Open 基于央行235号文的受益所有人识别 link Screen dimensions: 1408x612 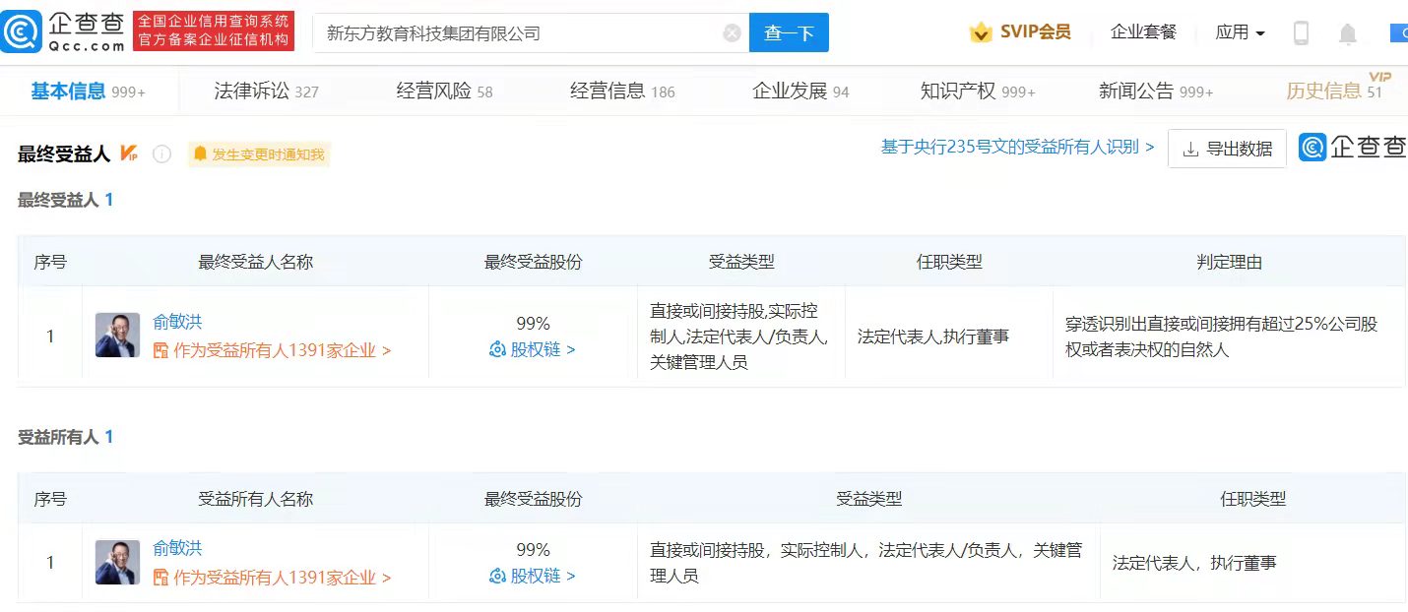(x=1017, y=148)
